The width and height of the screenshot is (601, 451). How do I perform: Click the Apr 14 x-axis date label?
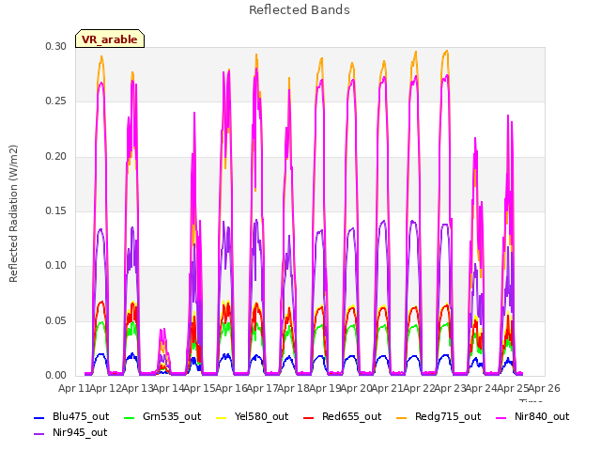click(169, 388)
